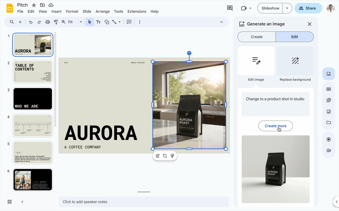
Task: Click the Print icon in toolbar
Action: tap(48, 22)
